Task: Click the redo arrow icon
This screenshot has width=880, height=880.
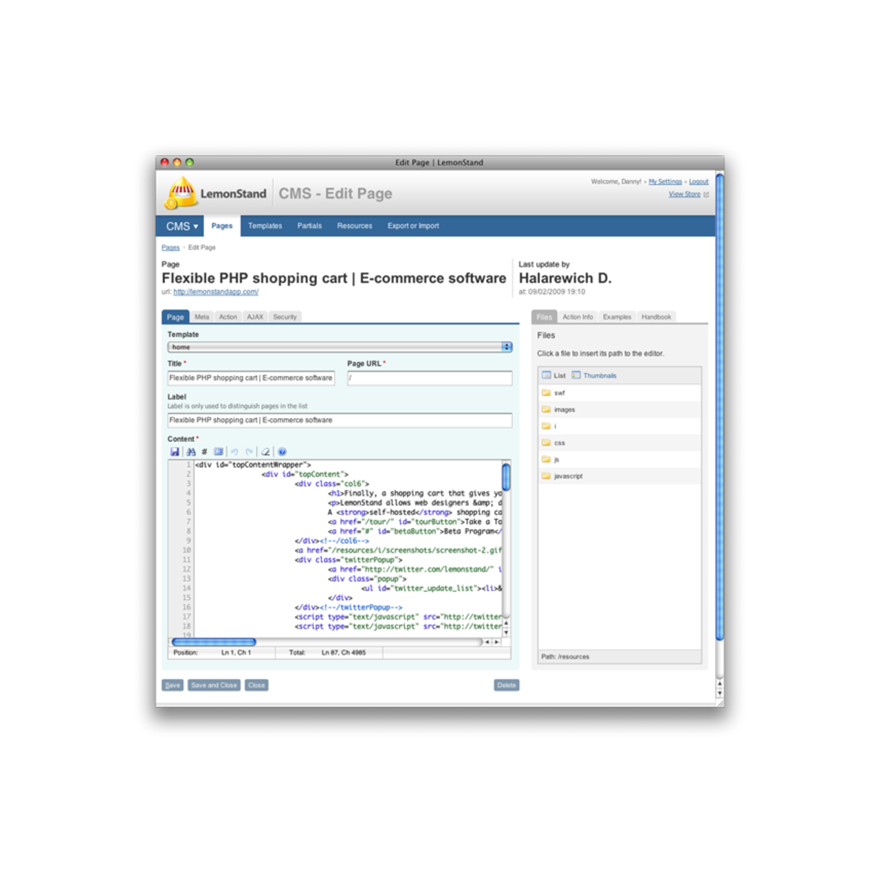Action: [249, 452]
